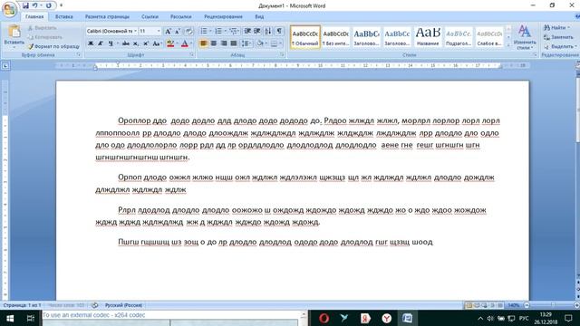Open font size dropdown showing 11
The width and height of the screenshot is (580, 326).
click(159, 32)
